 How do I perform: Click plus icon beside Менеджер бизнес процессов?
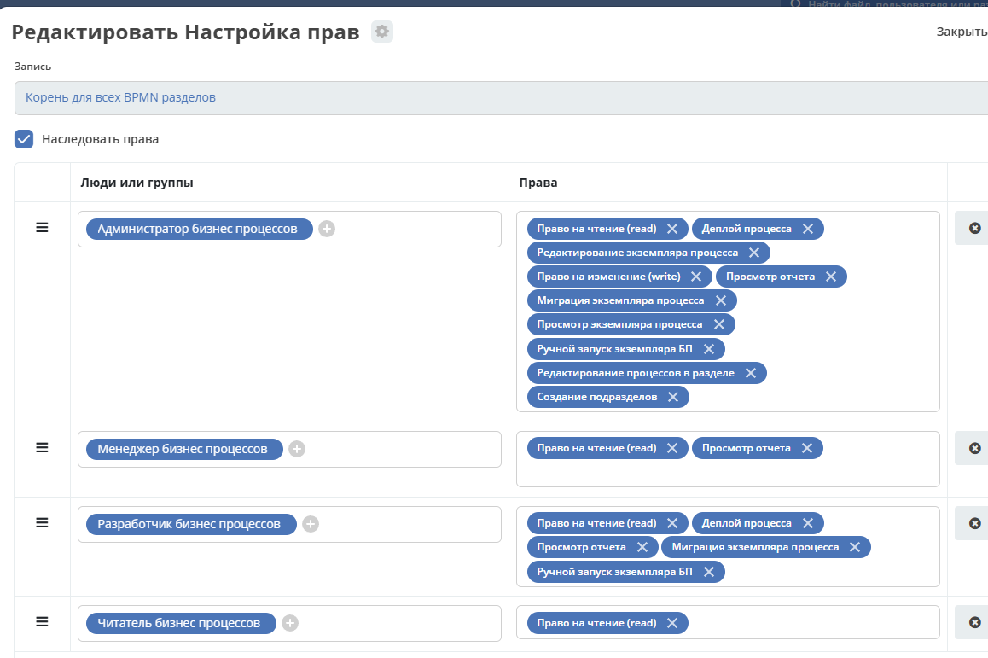tap(296, 449)
